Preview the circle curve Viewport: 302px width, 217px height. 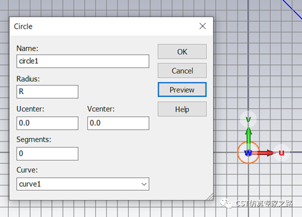click(x=182, y=90)
